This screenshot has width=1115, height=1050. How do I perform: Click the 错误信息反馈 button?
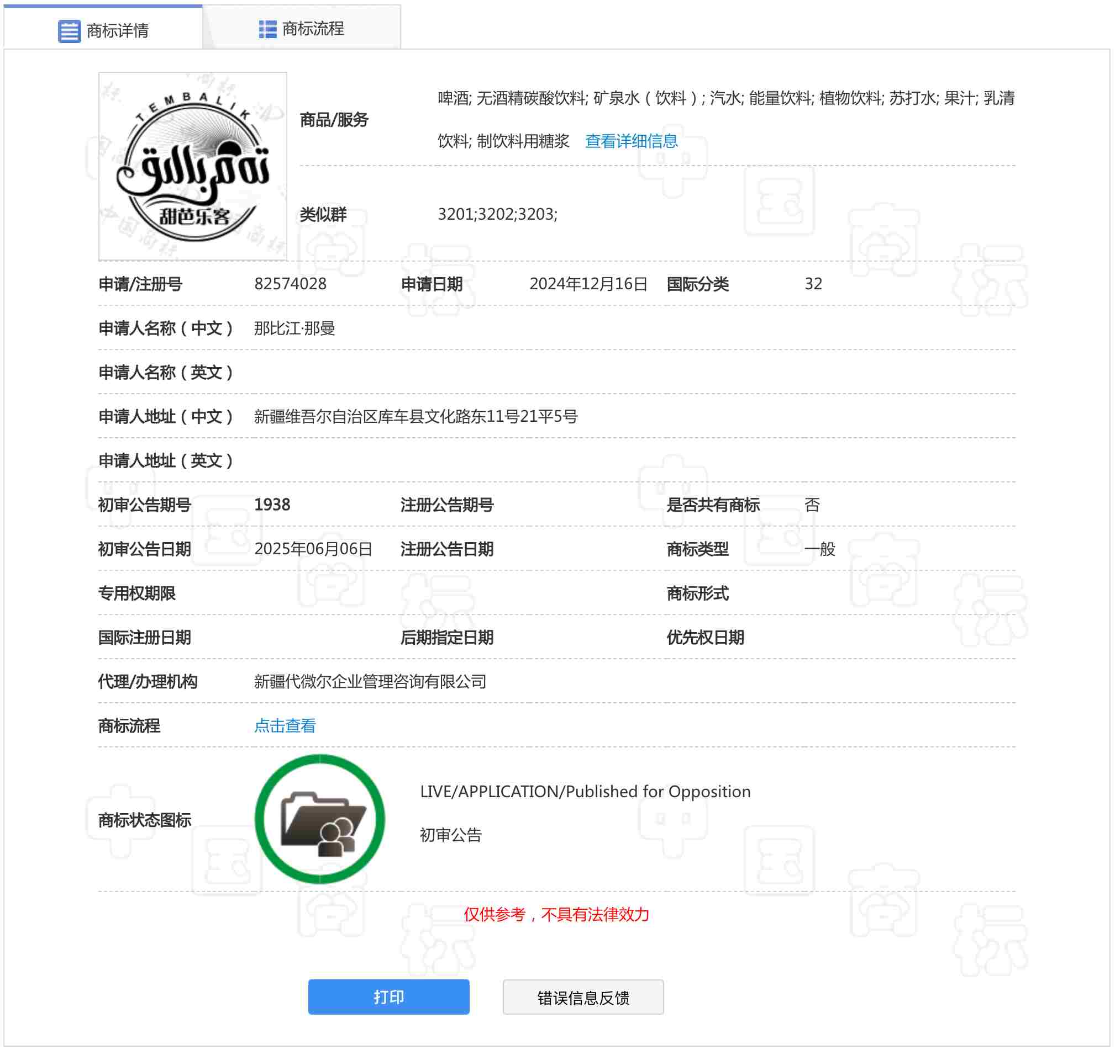click(x=583, y=998)
